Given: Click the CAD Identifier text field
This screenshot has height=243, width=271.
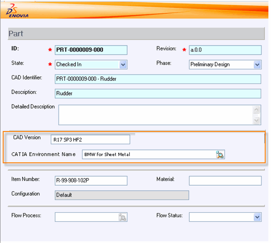Looking at the screenshot, I should [158, 79].
